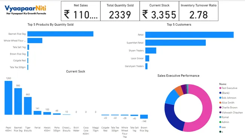This screenshot has width=245, height=138.
Task: Click the SuperMart Retail customer bar
Action: coord(176,43)
